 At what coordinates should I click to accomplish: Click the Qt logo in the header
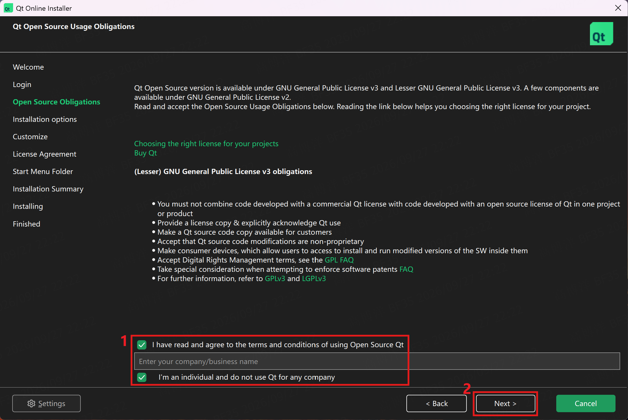(601, 34)
